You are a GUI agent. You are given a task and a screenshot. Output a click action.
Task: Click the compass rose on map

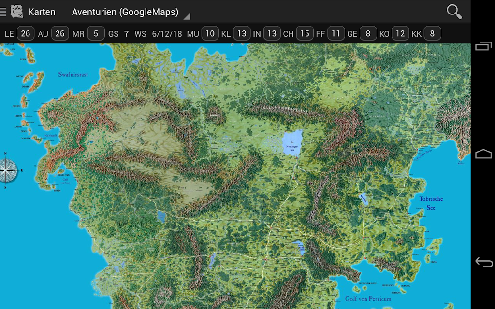[x=7, y=170]
